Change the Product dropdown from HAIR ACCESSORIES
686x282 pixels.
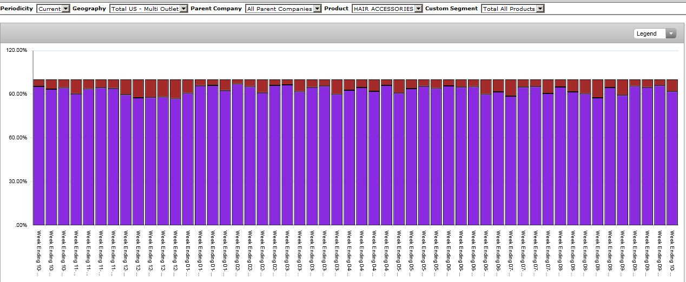tap(387, 9)
